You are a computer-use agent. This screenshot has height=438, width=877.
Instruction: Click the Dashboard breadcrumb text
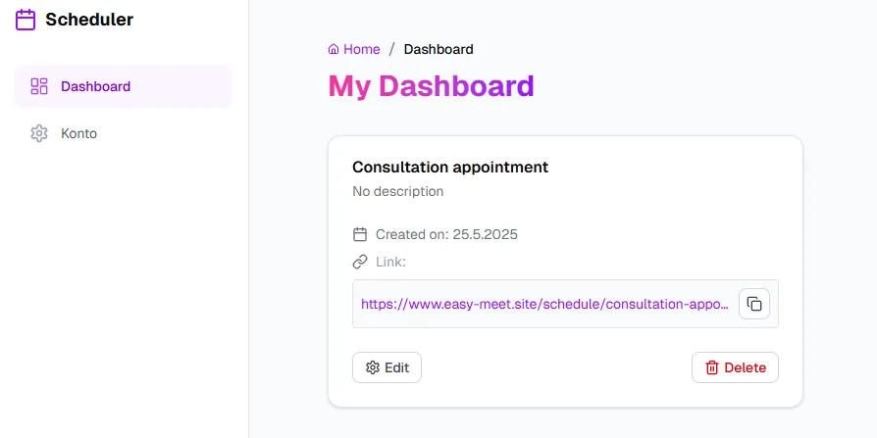pyautogui.click(x=438, y=49)
